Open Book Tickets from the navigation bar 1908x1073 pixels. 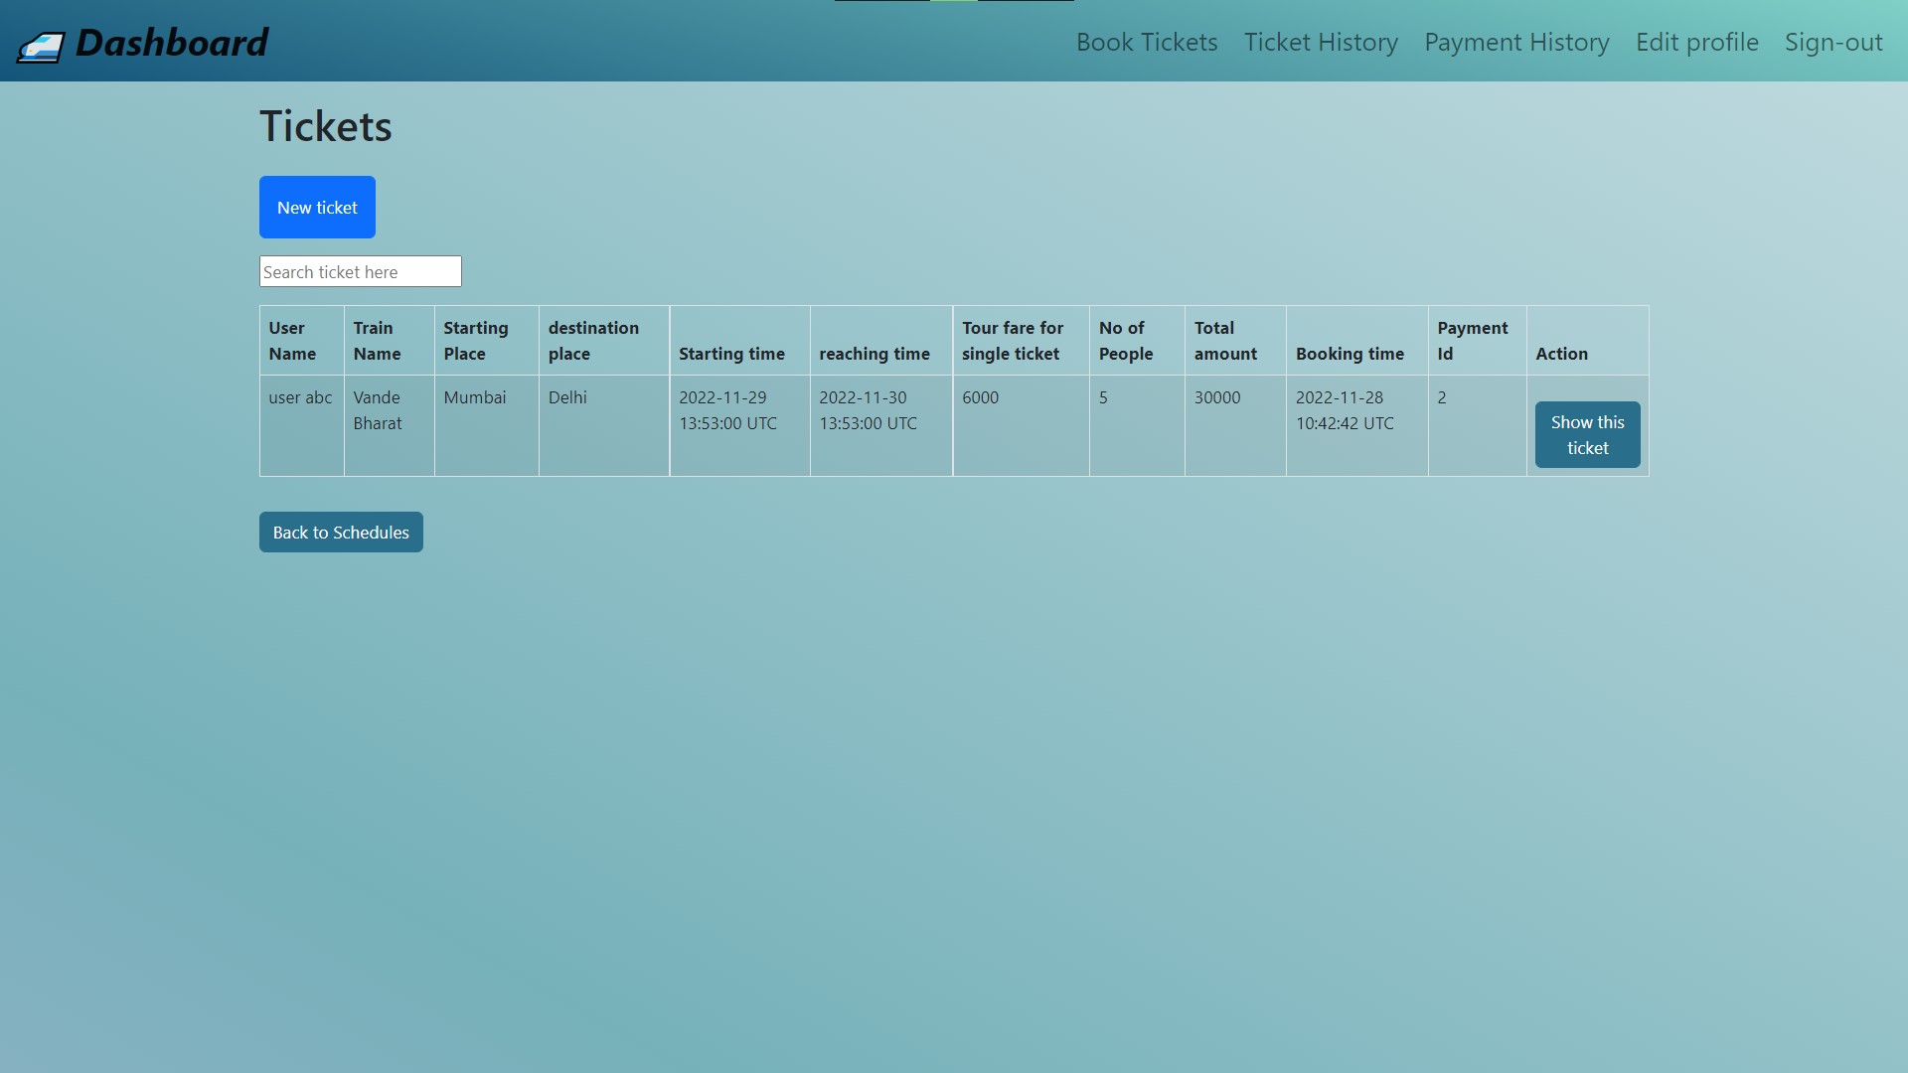pos(1146,42)
